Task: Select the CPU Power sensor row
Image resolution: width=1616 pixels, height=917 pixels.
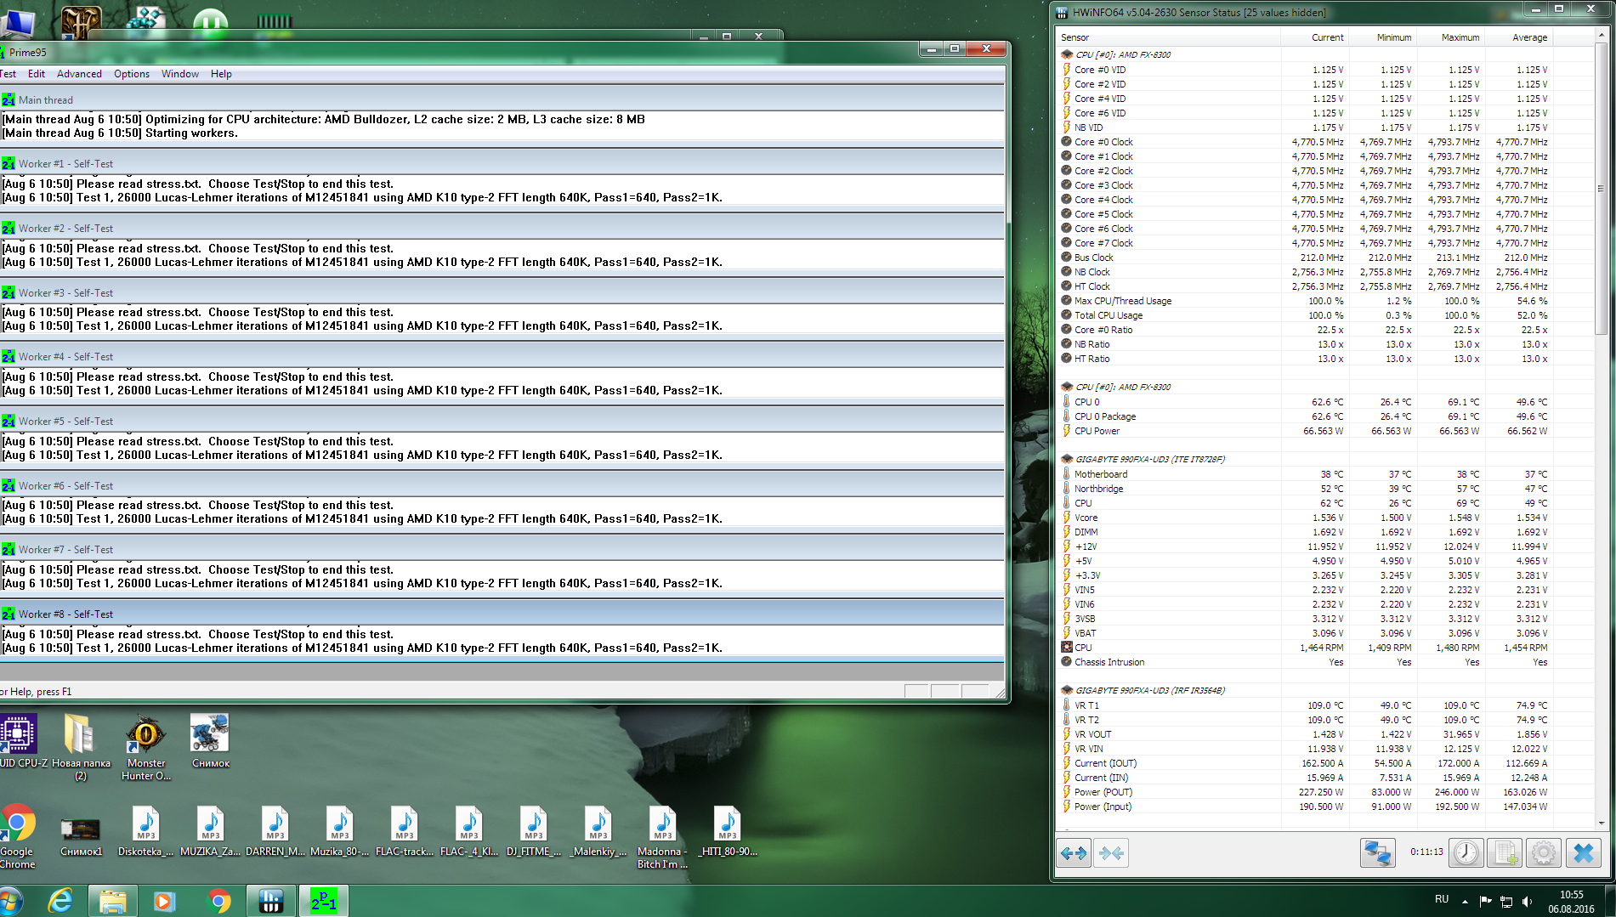Action: (1305, 431)
